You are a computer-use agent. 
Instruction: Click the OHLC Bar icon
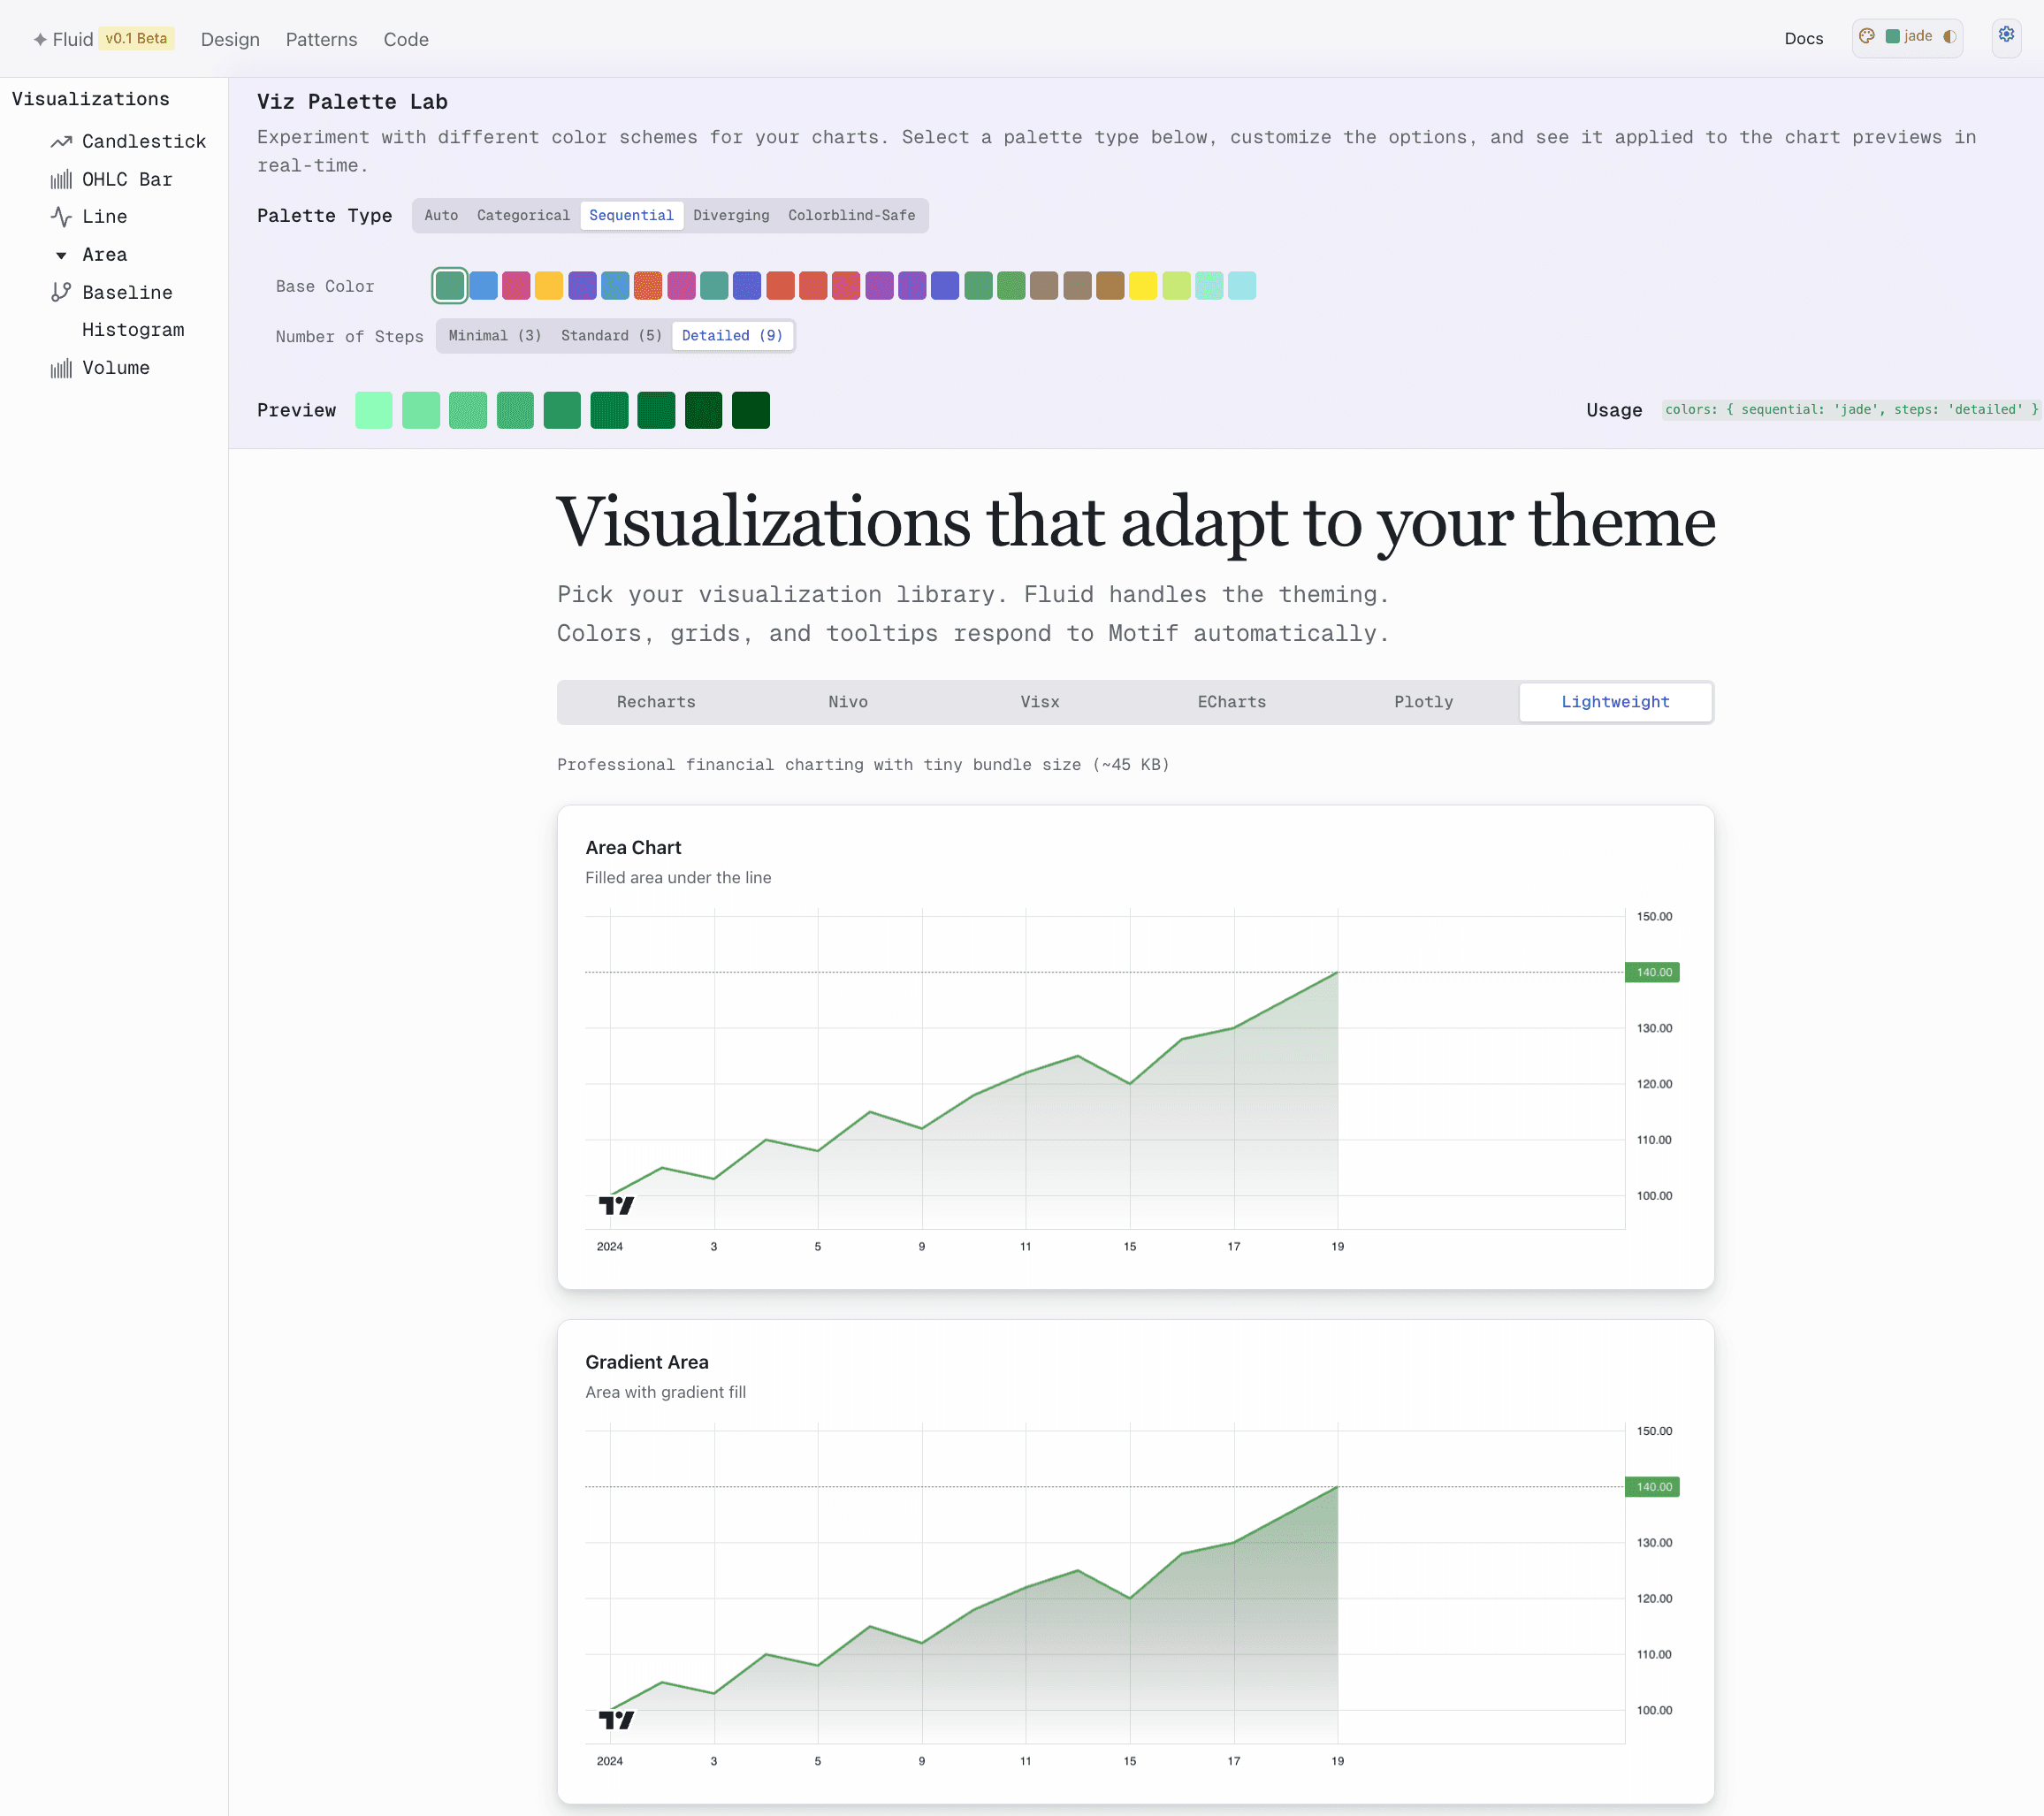[61, 180]
